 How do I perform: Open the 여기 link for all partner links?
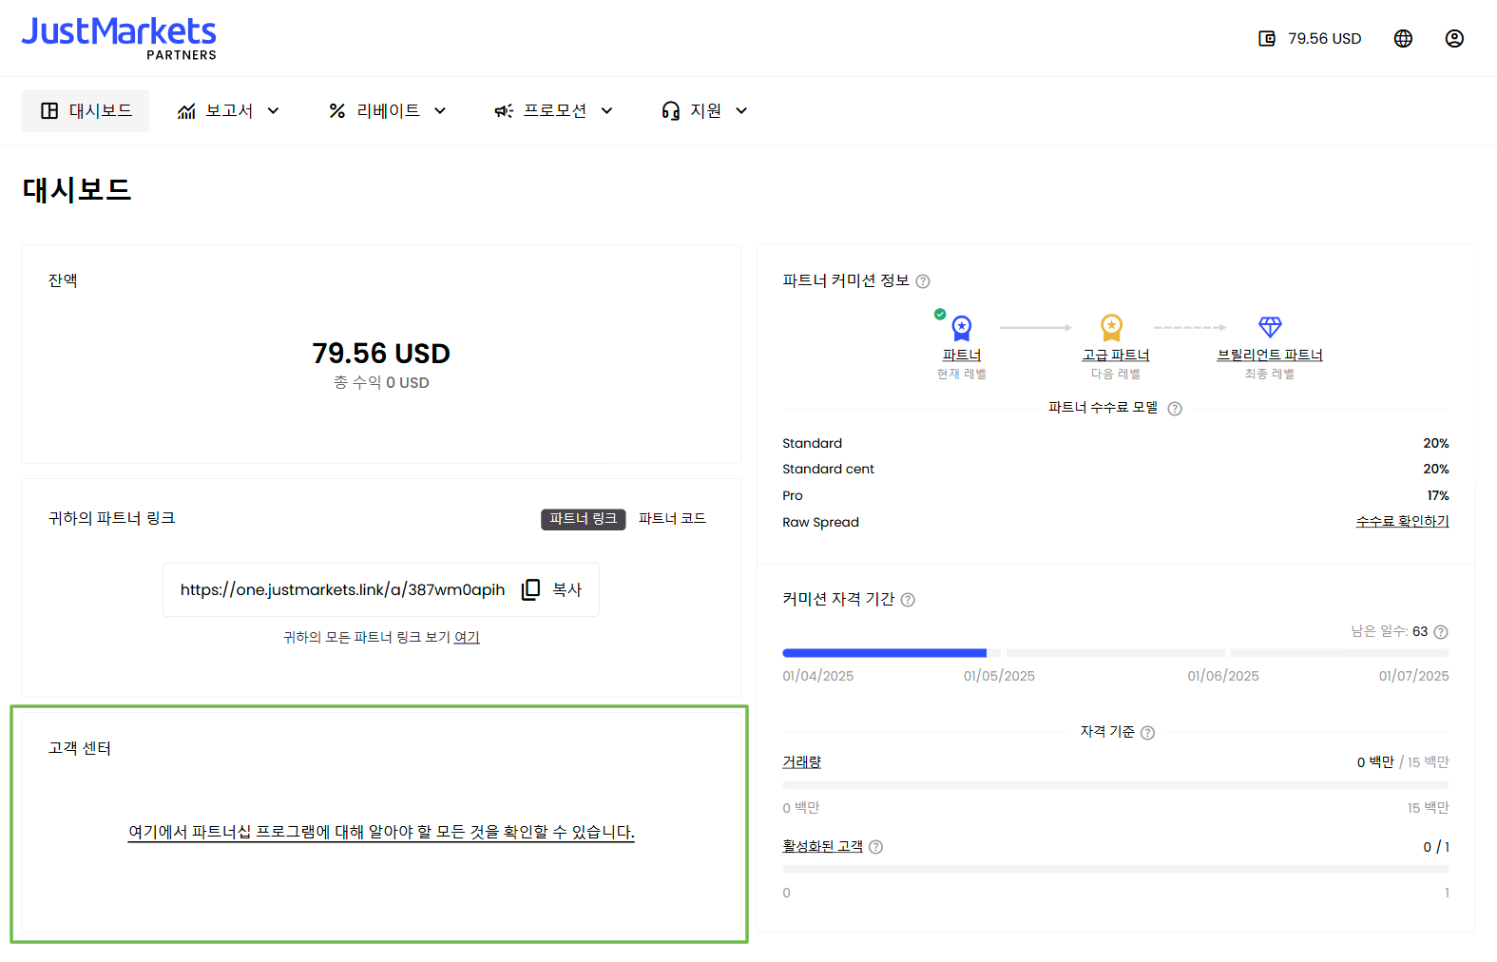pyautogui.click(x=467, y=638)
